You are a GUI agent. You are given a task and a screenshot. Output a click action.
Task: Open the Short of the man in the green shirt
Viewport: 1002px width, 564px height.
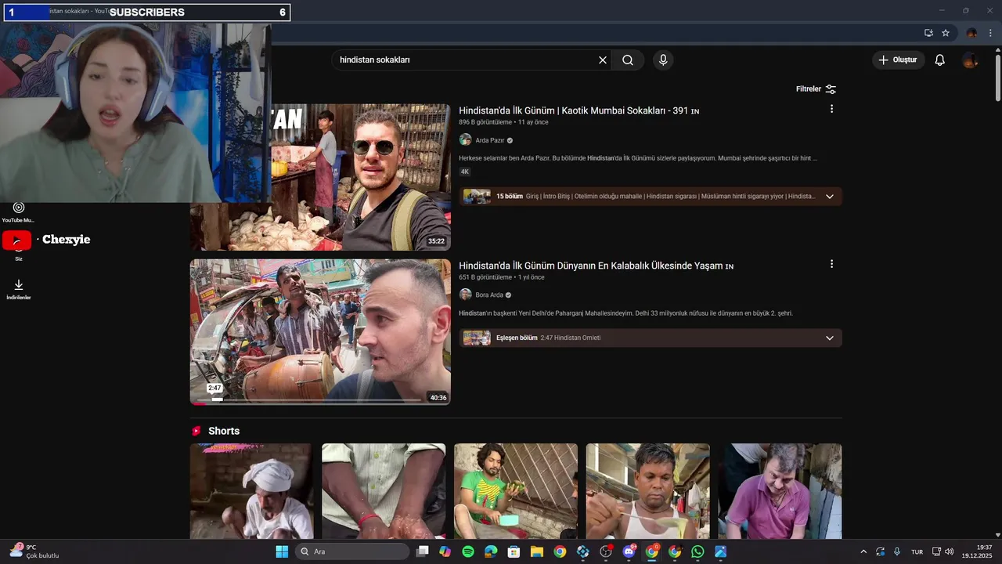pos(516,491)
